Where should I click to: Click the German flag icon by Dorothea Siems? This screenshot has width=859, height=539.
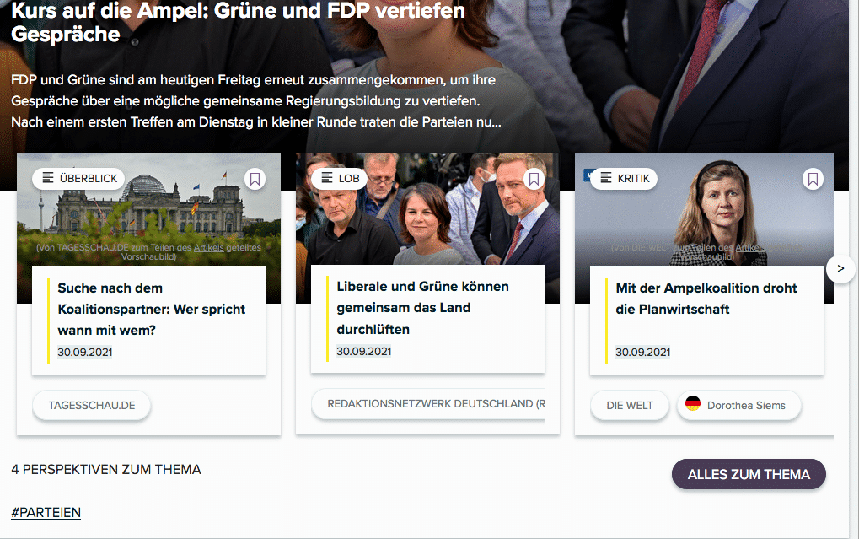[693, 405]
